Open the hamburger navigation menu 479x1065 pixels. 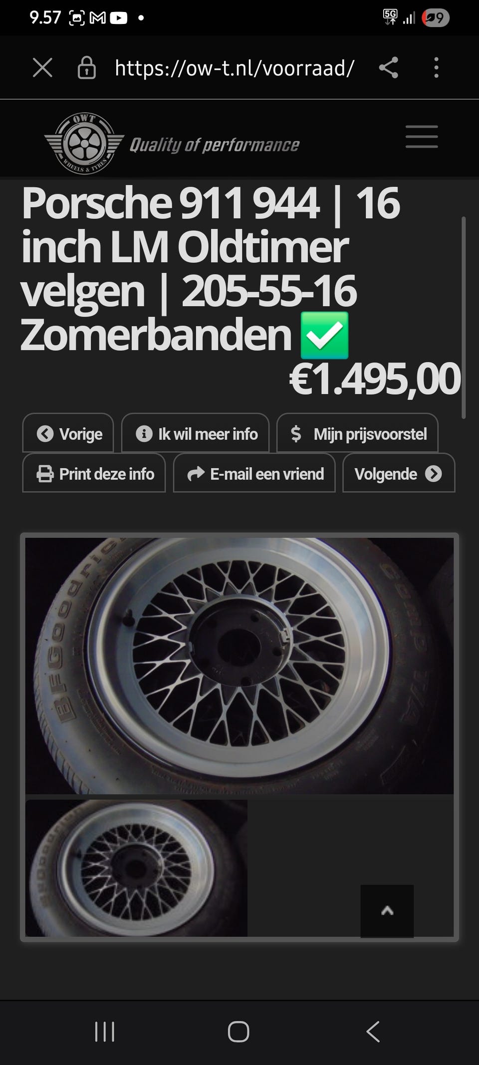point(422,137)
